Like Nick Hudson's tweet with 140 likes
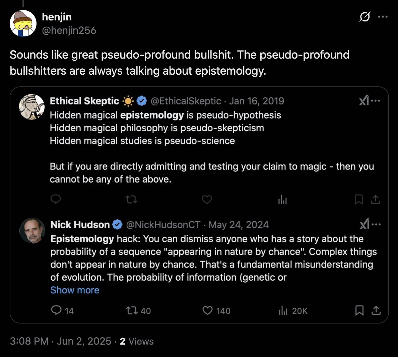 click(216, 310)
